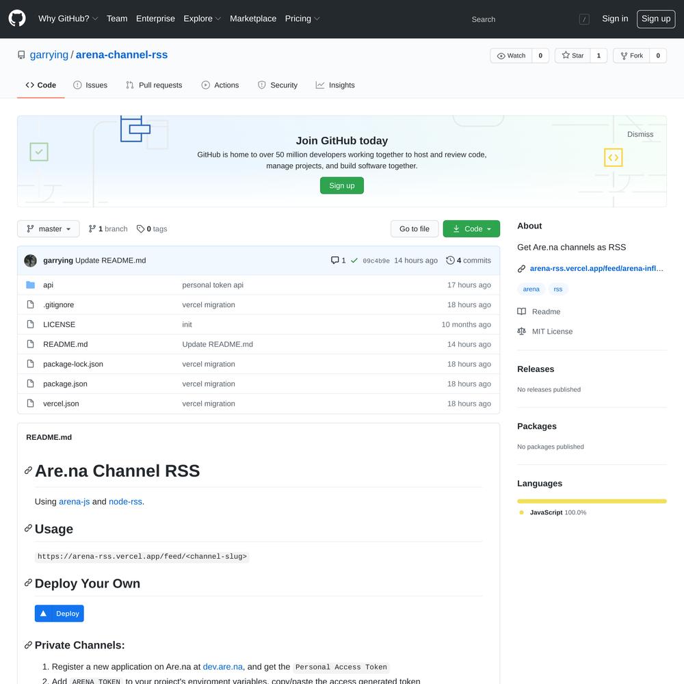This screenshot has width=684, height=684.
Task: Switch to the Code tab
Action: (x=40, y=85)
